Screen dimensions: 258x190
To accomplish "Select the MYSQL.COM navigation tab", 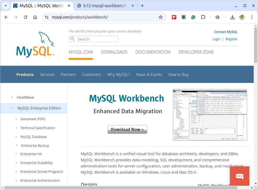I will (x=81, y=52).
